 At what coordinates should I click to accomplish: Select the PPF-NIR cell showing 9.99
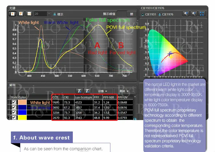[x=110, y=117]
